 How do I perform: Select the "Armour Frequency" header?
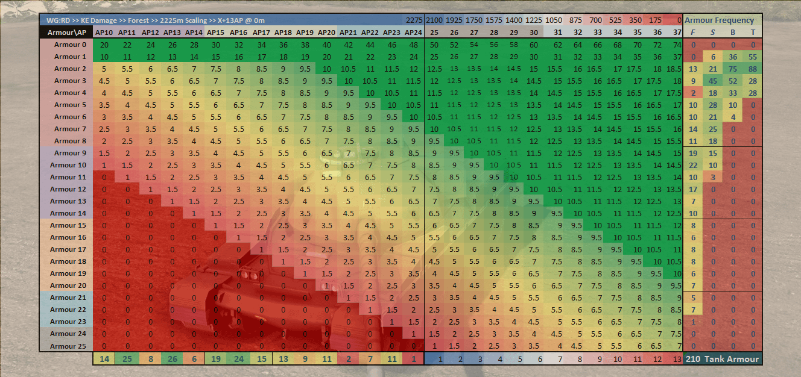tap(723, 20)
